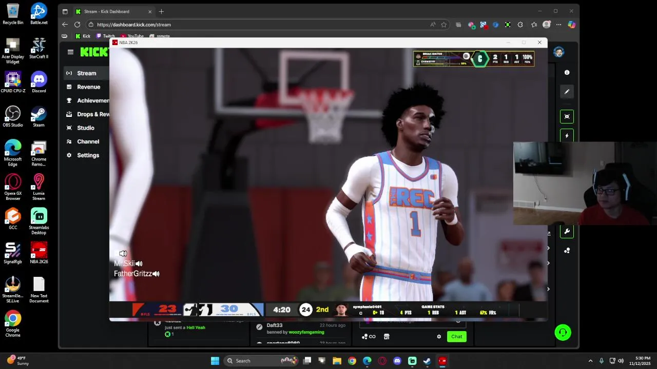Open browser extensions puzzle icon
The image size is (657, 369).
(520, 25)
